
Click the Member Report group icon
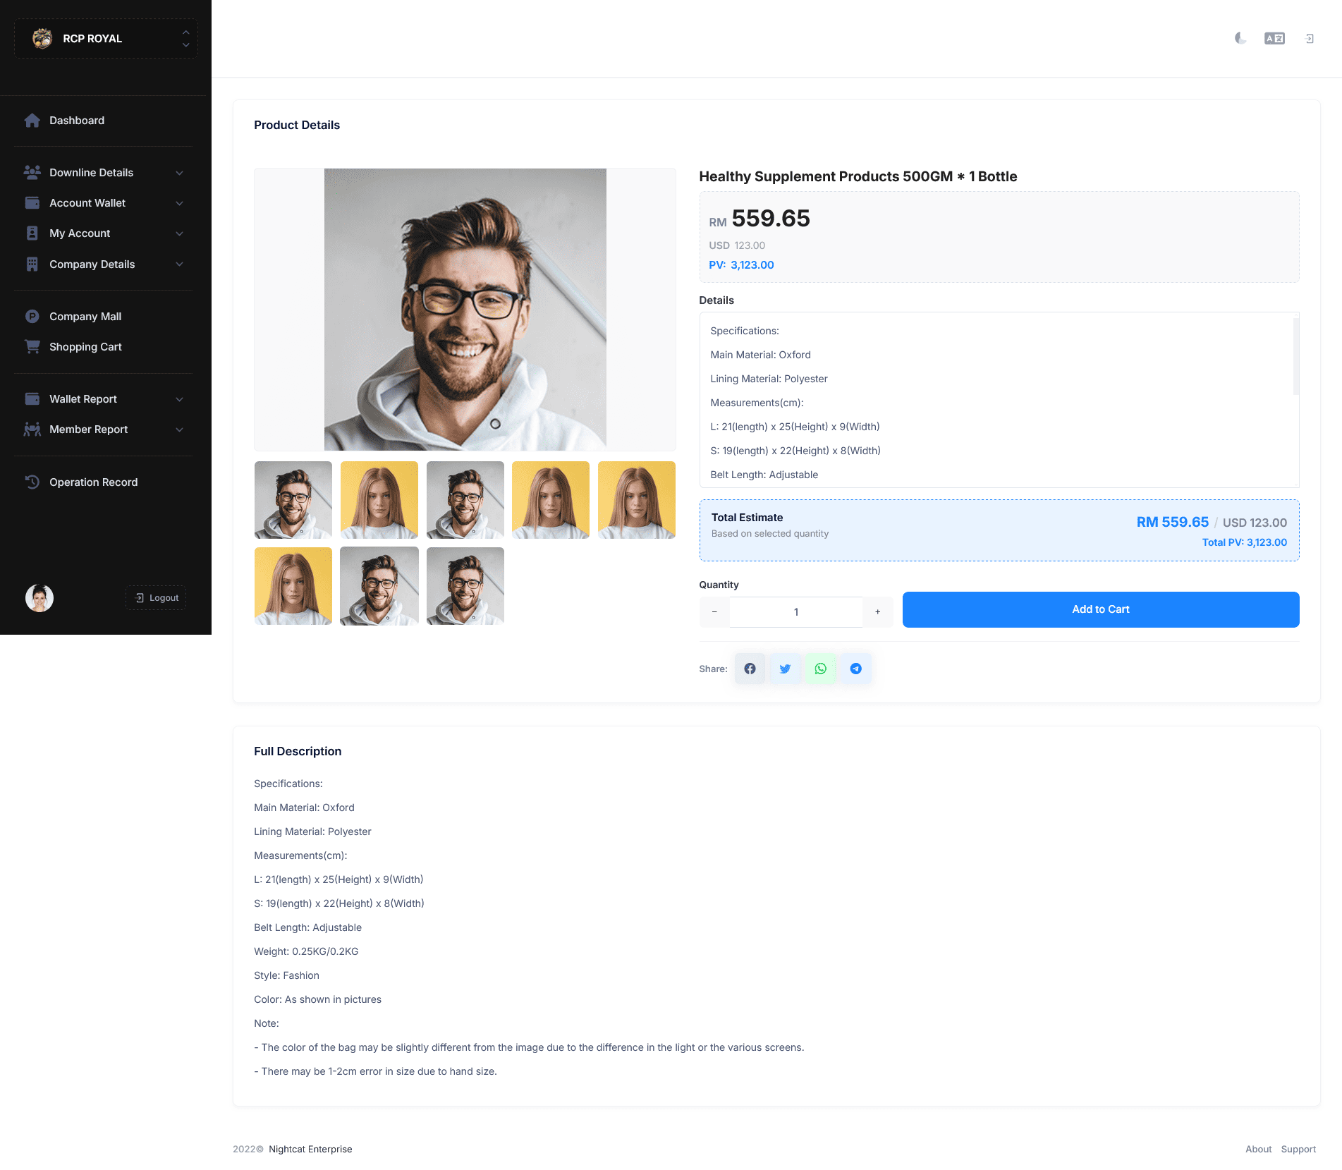click(x=32, y=429)
